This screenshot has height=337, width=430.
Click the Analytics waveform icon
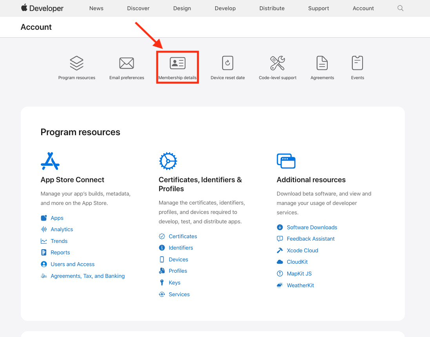pos(44,229)
